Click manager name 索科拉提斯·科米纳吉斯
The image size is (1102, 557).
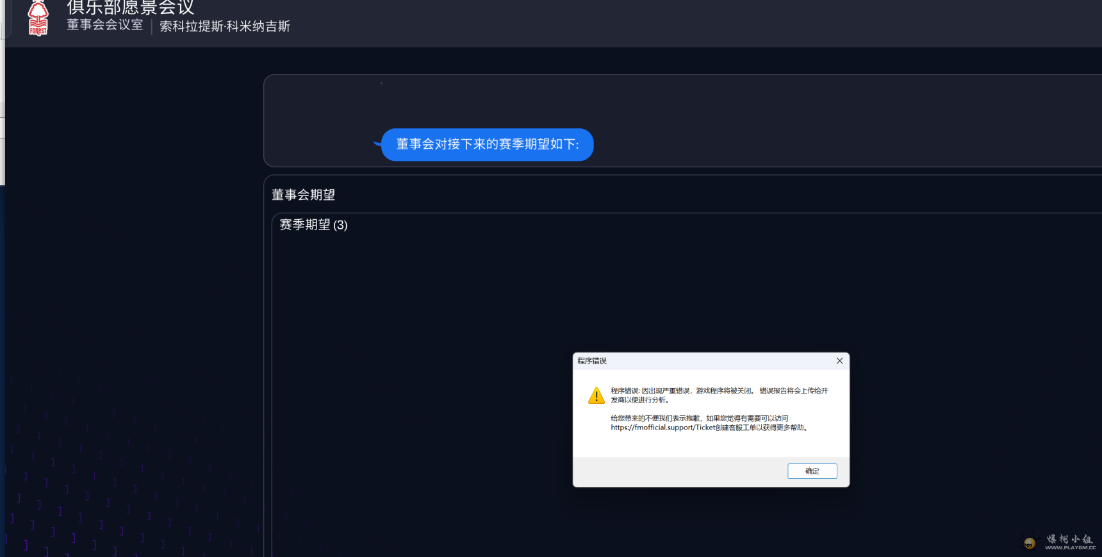point(225,26)
